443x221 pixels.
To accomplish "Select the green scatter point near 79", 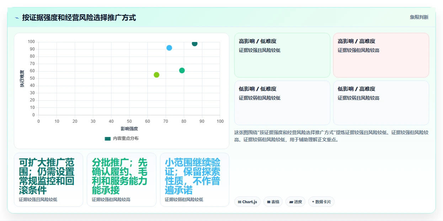I will [182, 70].
